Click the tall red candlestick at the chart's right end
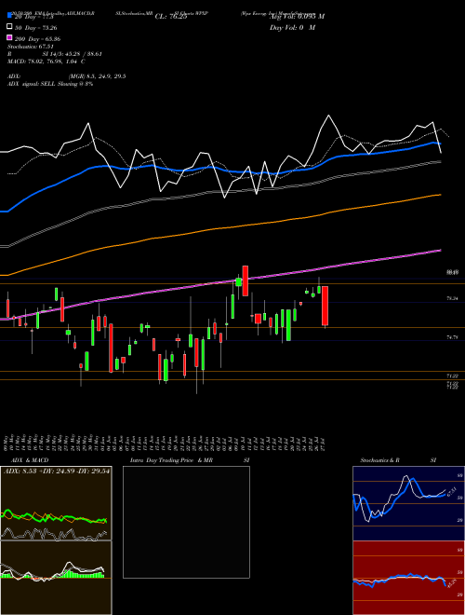This screenshot has height=615, width=465. click(325, 306)
